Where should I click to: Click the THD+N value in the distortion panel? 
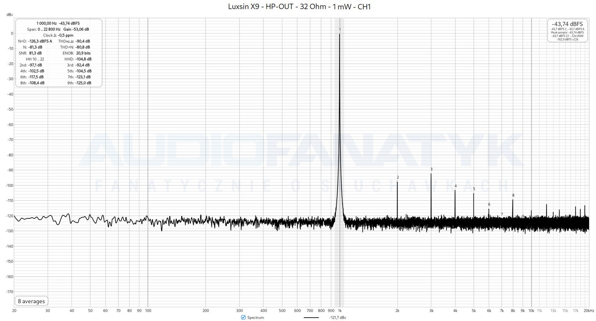pyautogui.click(x=82, y=47)
